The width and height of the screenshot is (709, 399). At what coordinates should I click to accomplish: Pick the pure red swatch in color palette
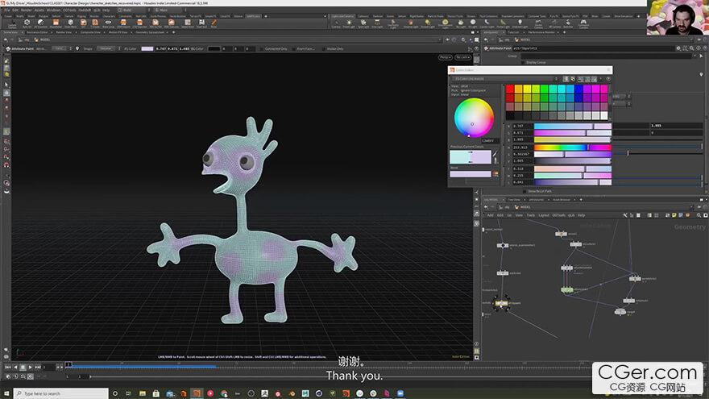(x=509, y=88)
